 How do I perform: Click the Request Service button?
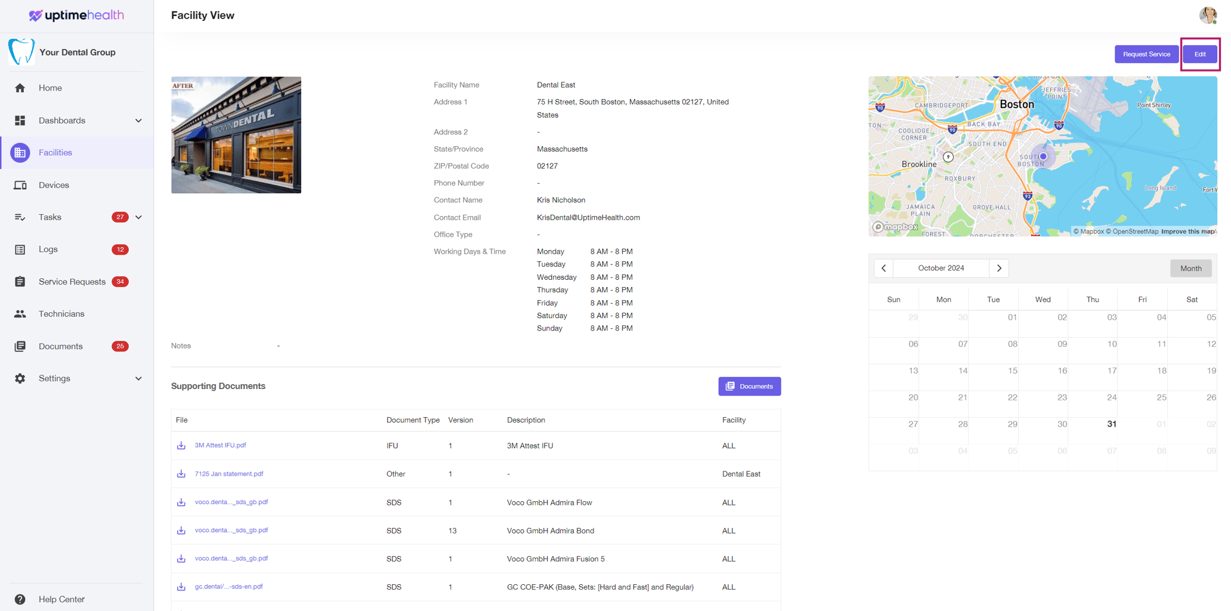tap(1146, 54)
